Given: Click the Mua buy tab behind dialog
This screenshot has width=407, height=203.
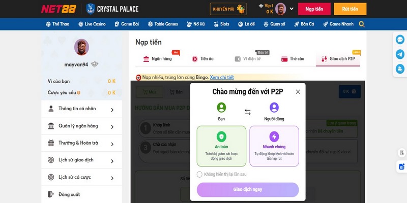Looking at the screenshot, I should point(150,92).
